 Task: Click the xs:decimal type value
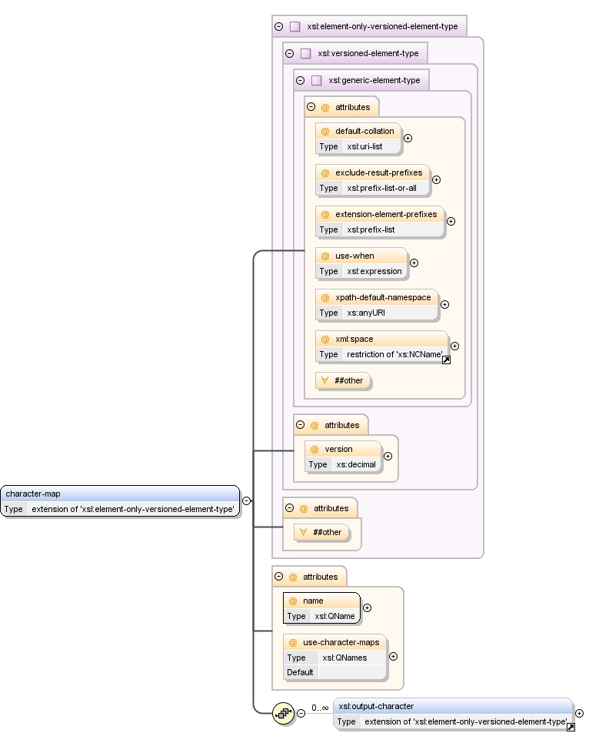(x=356, y=465)
